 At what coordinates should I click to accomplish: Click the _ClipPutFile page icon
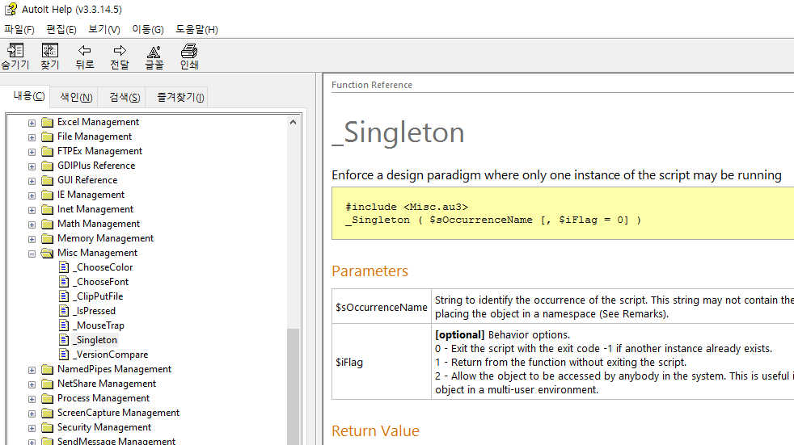[64, 296]
